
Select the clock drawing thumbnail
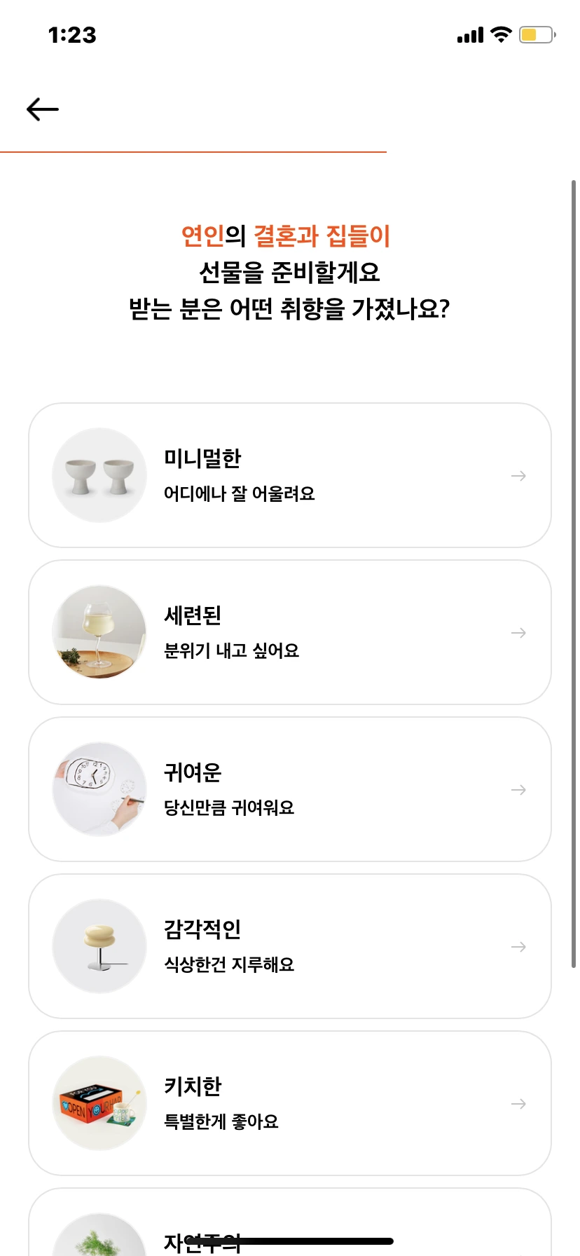click(99, 789)
